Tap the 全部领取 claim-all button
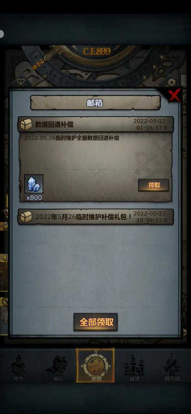The height and width of the screenshot is (414, 191). [x=95, y=322]
